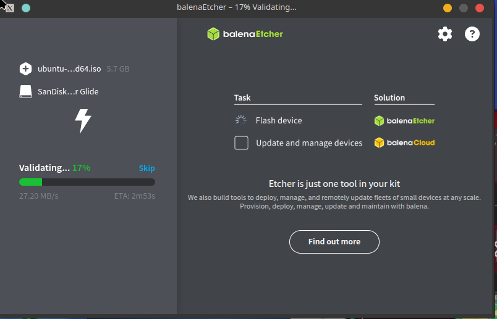Click the validation progress bar
The image size is (497, 319).
pyautogui.click(x=87, y=182)
